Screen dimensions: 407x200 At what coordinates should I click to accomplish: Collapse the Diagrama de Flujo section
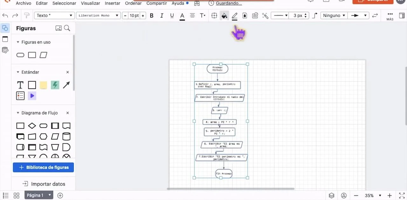(x=18, y=113)
